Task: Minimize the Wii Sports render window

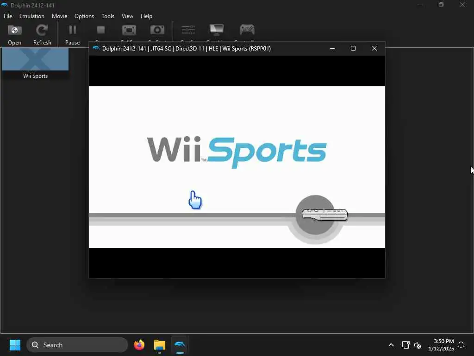Action: point(332,48)
